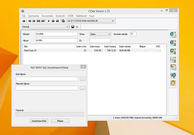The image size is (194, 135).
Task: Click the 3435.95 MB size cell
Action: [124, 51]
